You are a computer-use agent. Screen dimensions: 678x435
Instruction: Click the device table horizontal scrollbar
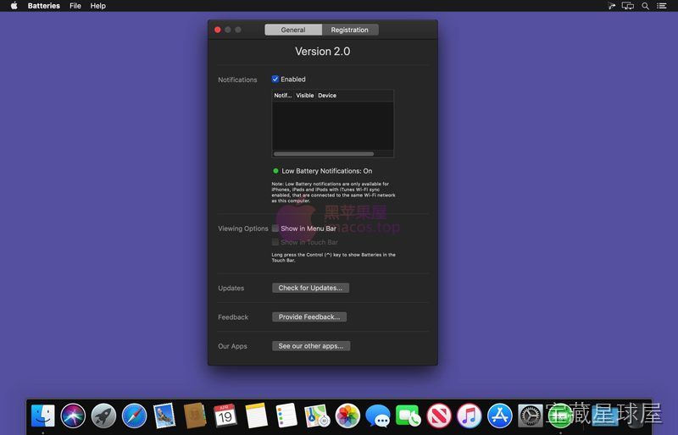coord(324,154)
